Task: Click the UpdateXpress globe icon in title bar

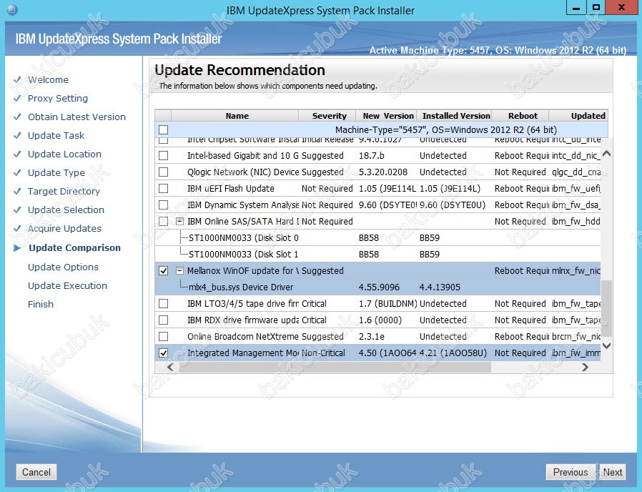Action: [x=12, y=10]
